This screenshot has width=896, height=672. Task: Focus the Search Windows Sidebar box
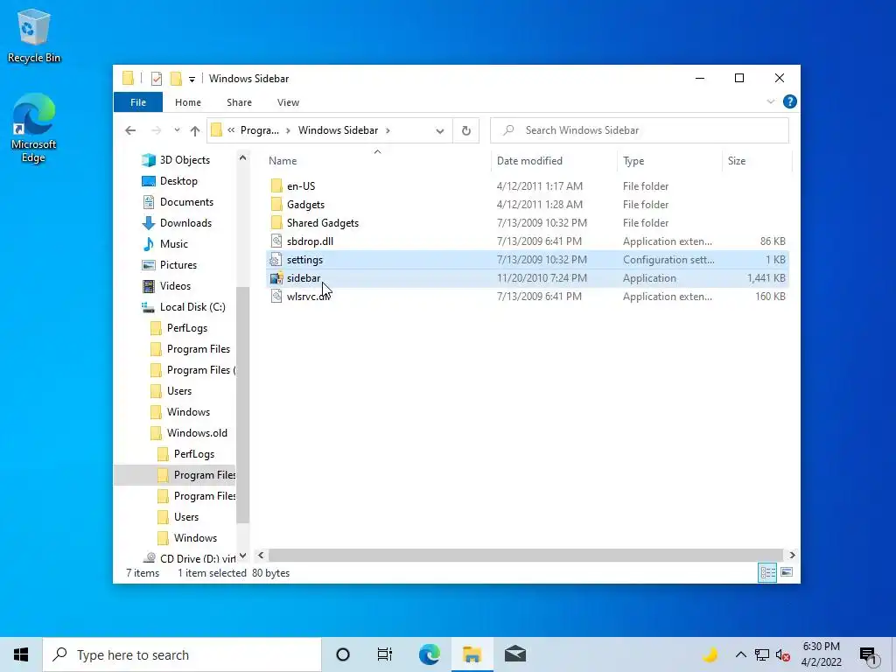coord(640,130)
